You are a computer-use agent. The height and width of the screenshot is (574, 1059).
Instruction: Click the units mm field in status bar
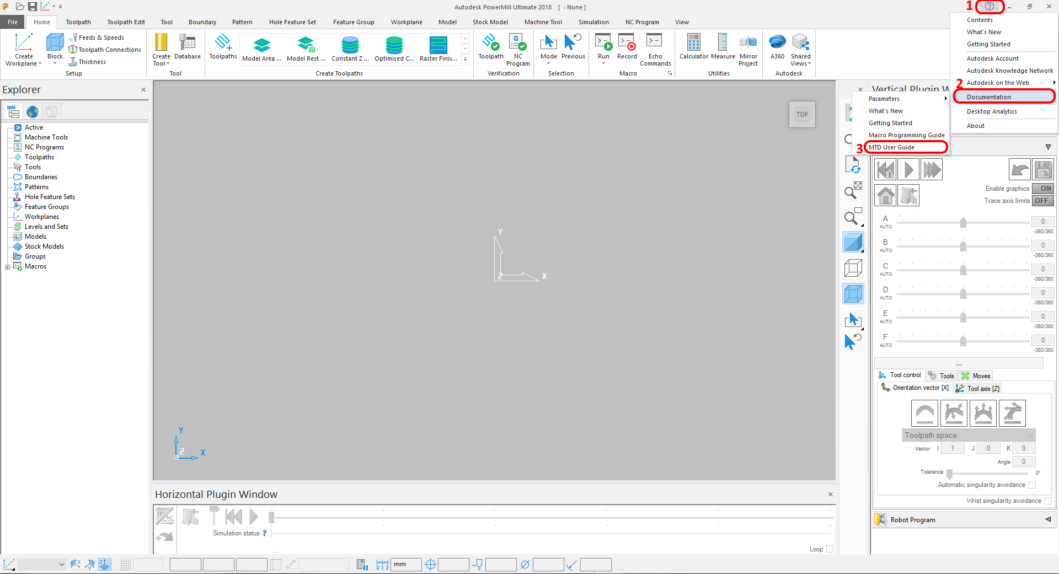pos(407,565)
